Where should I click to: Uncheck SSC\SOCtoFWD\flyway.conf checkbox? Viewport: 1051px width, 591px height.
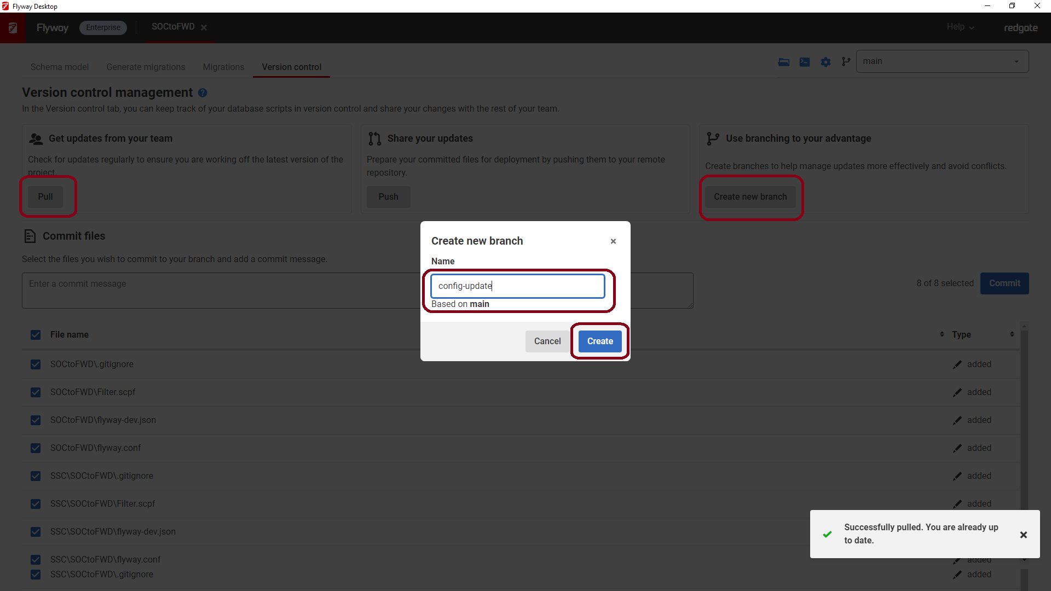point(36,559)
